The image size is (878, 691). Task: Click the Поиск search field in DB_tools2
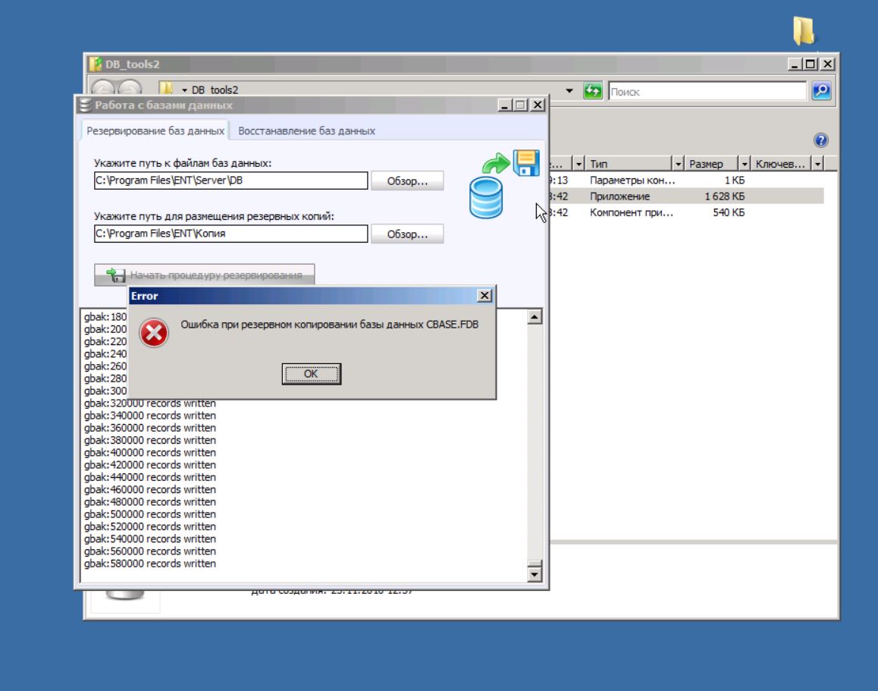point(707,91)
